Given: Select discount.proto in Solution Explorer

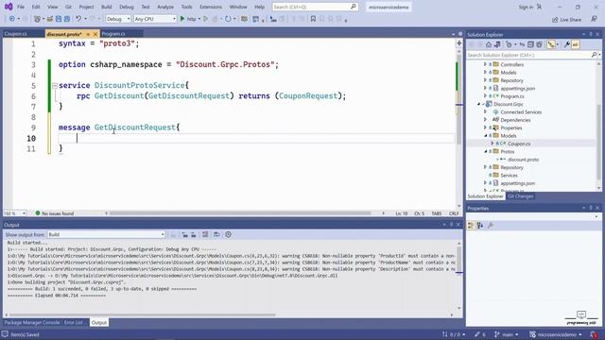Looking at the screenshot, I should click(523, 160).
